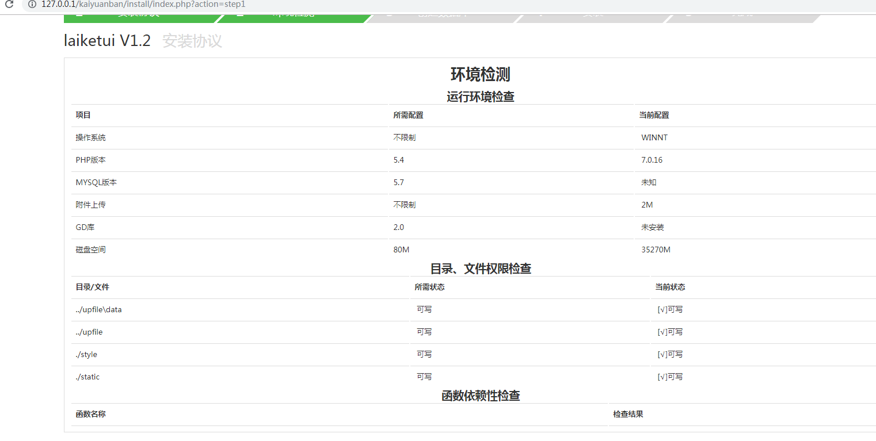This screenshot has width=876, height=441.
Task: Click required MYSQL version '5.7'
Action: click(399, 182)
